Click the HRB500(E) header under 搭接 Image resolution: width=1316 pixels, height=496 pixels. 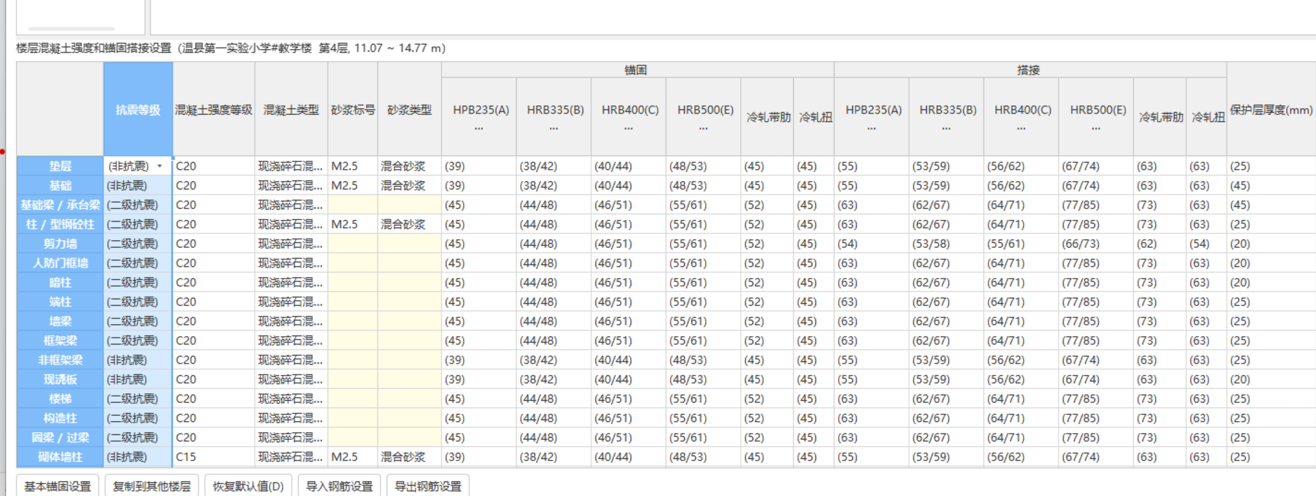1096,116
